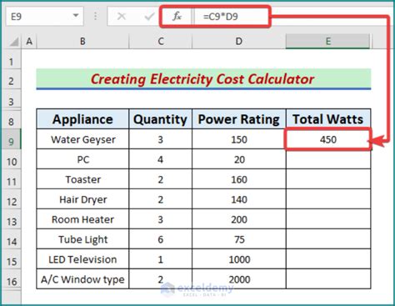Image resolution: width=395 pixels, height=306 pixels.
Task: Select empty Total Watts cell for Room Heater
Action: tap(328, 219)
